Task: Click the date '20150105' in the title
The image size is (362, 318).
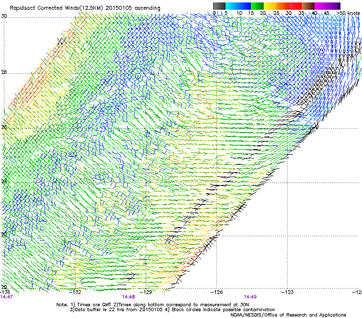Action: [119, 8]
